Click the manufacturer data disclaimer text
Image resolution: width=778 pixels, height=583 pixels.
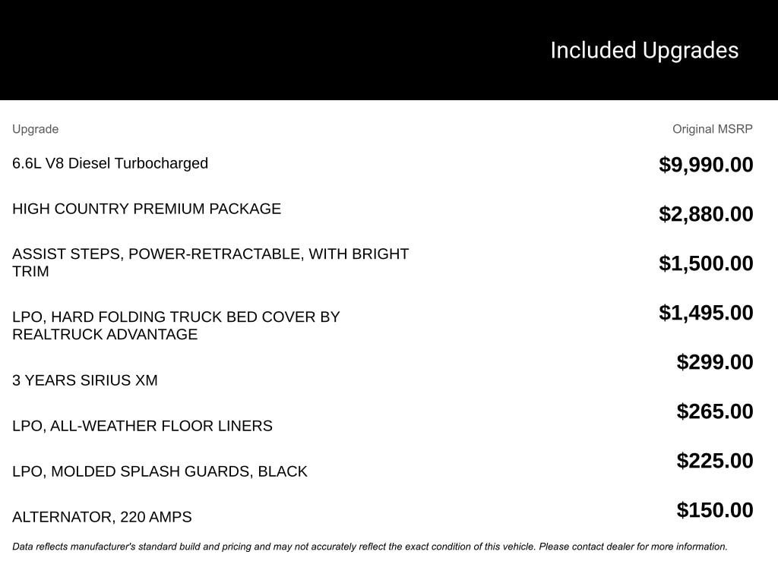[369, 547]
